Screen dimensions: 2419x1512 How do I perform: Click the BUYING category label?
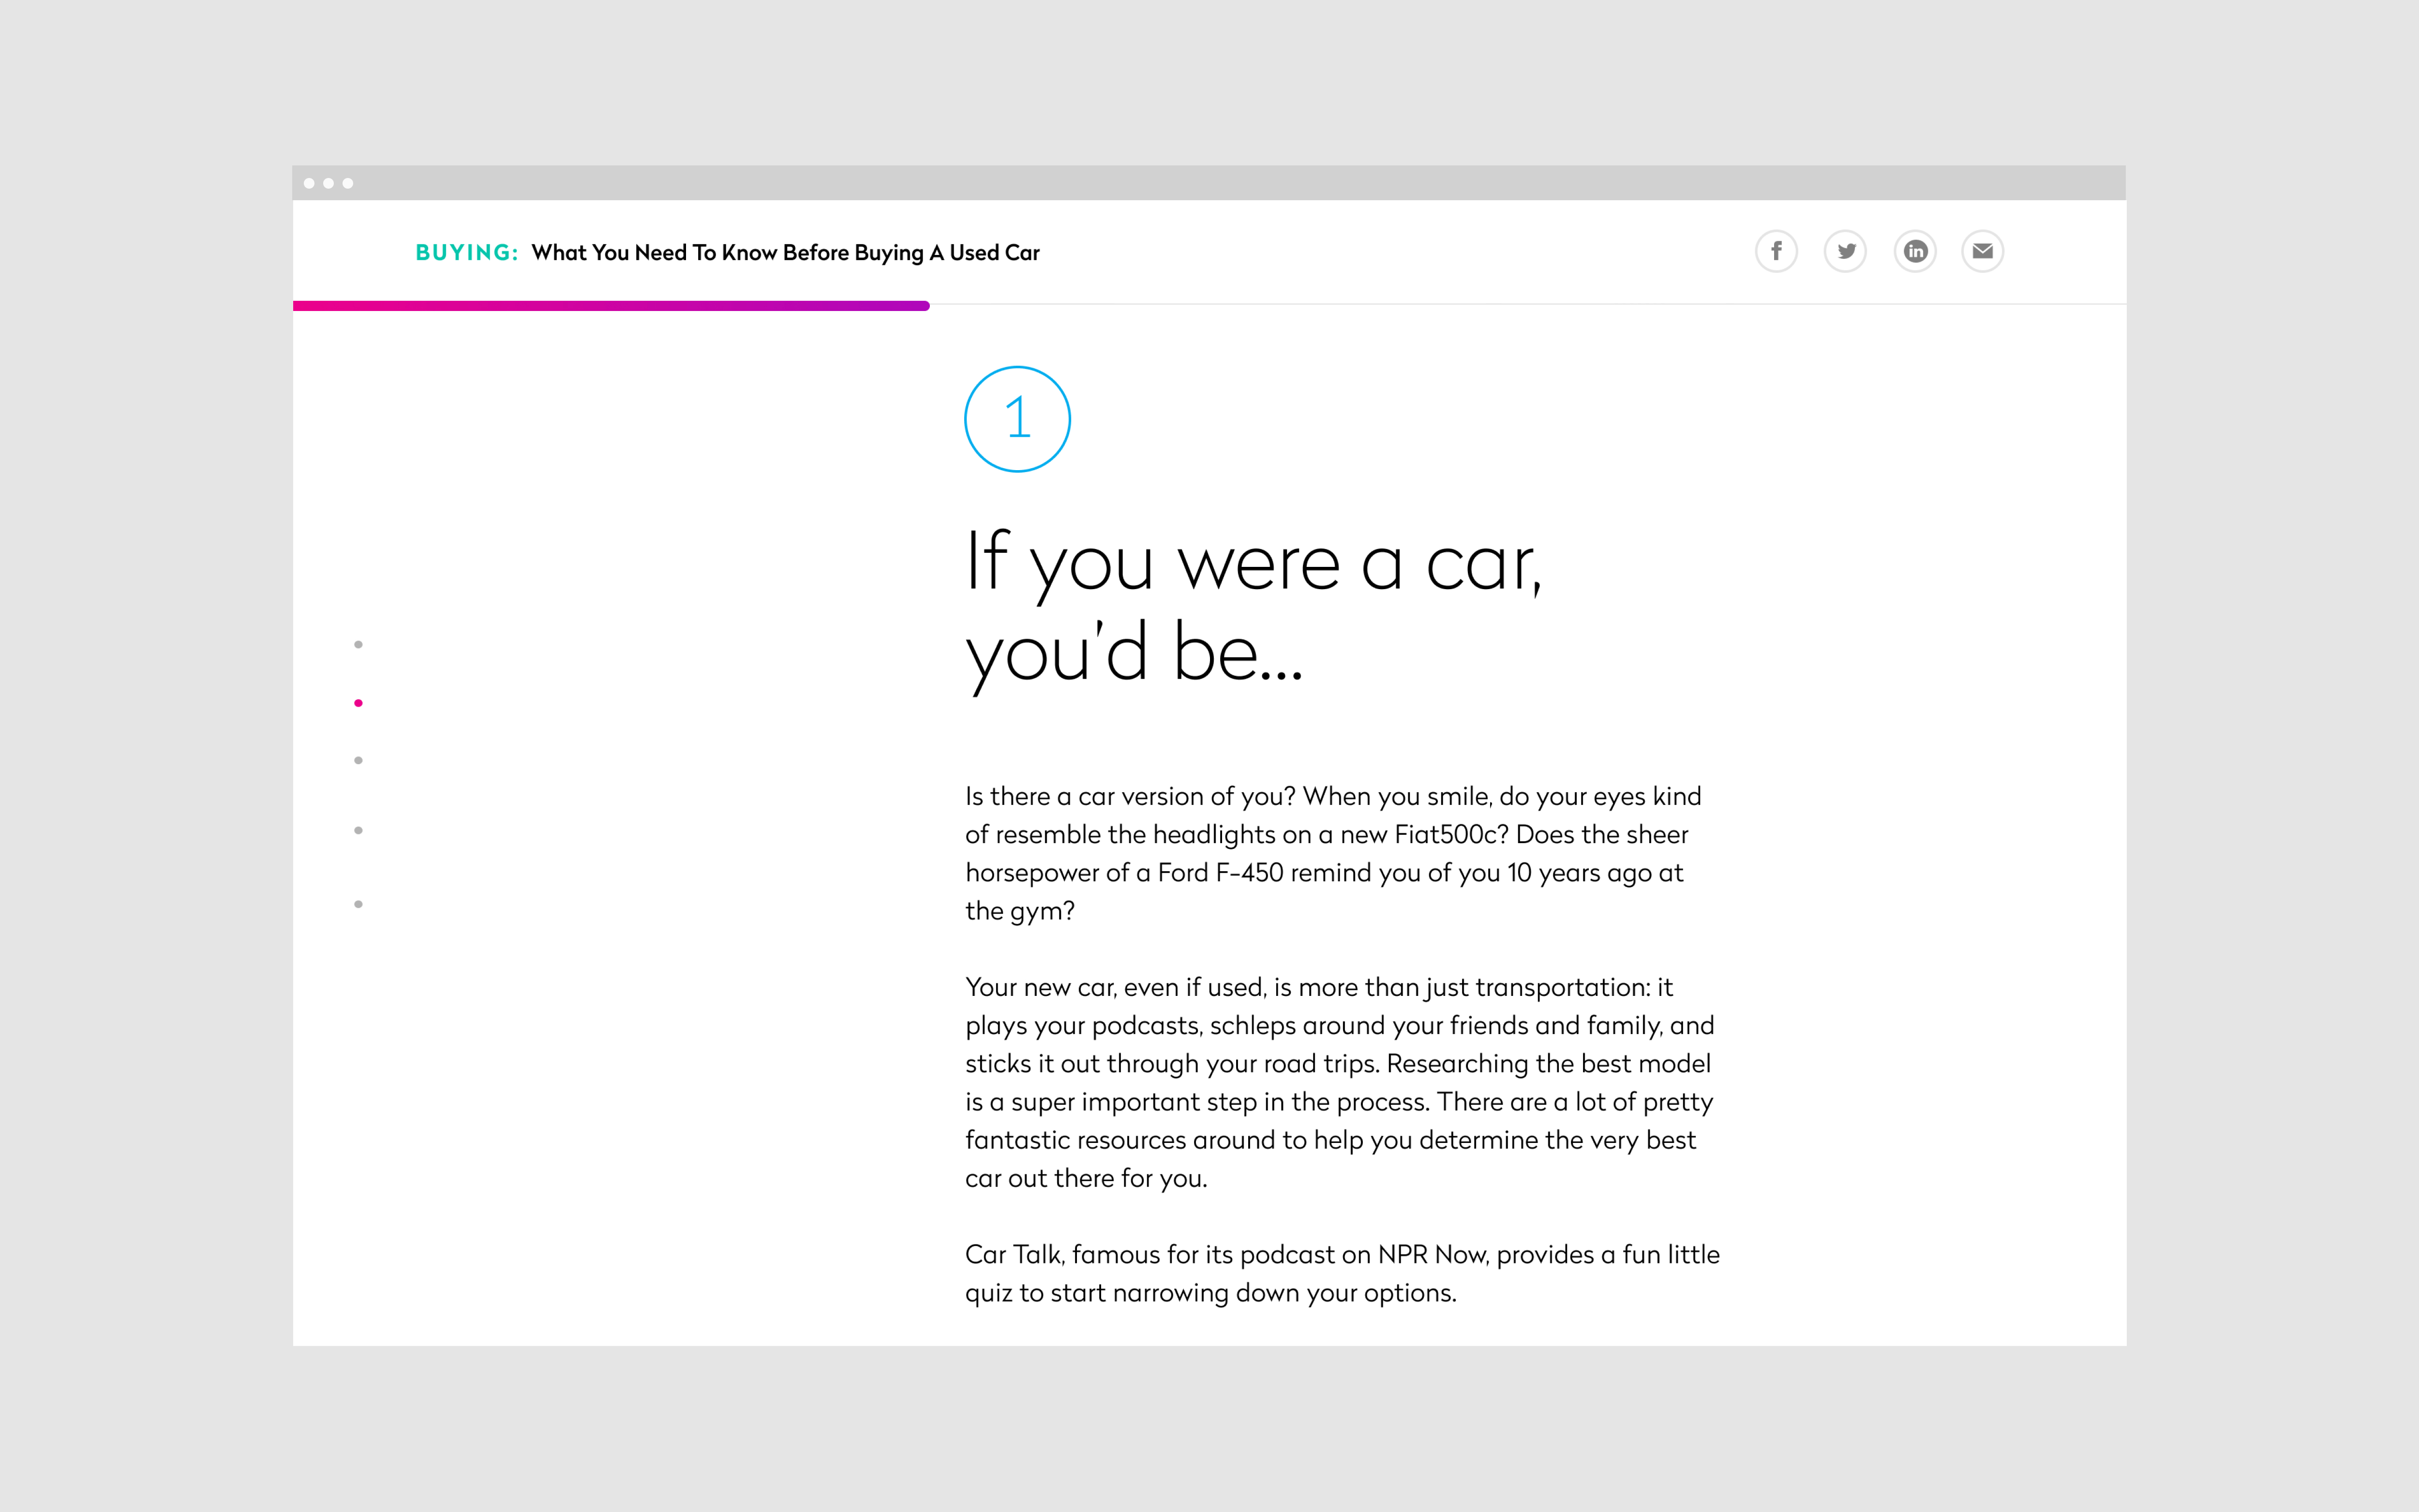467,253
